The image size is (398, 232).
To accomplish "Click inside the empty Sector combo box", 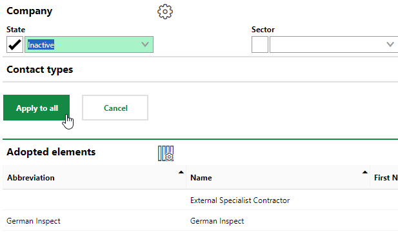I will click(333, 44).
